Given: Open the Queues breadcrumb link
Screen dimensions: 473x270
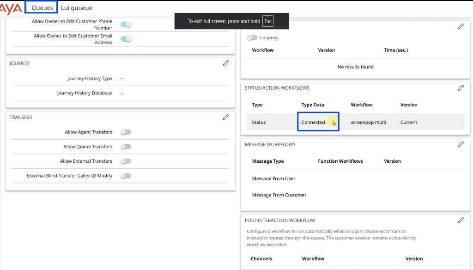Looking at the screenshot, I should pyautogui.click(x=42, y=8).
